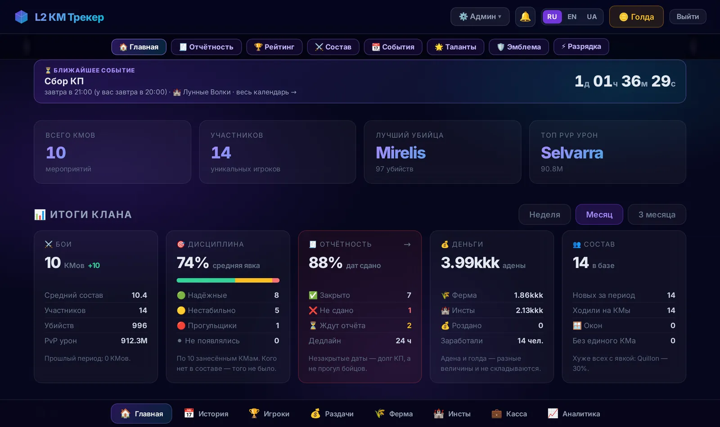Click the hourglass icon next to Ждут отчёта

tap(313, 326)
